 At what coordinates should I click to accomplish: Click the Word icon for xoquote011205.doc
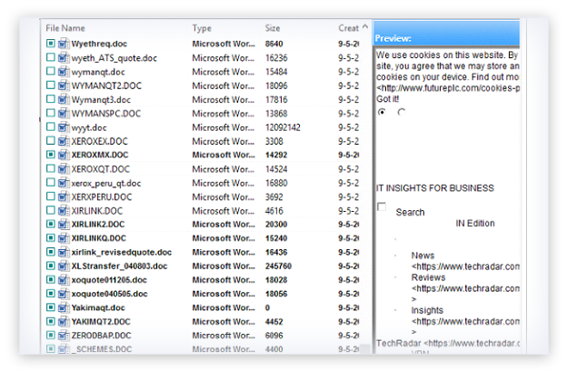coord(63,280)
